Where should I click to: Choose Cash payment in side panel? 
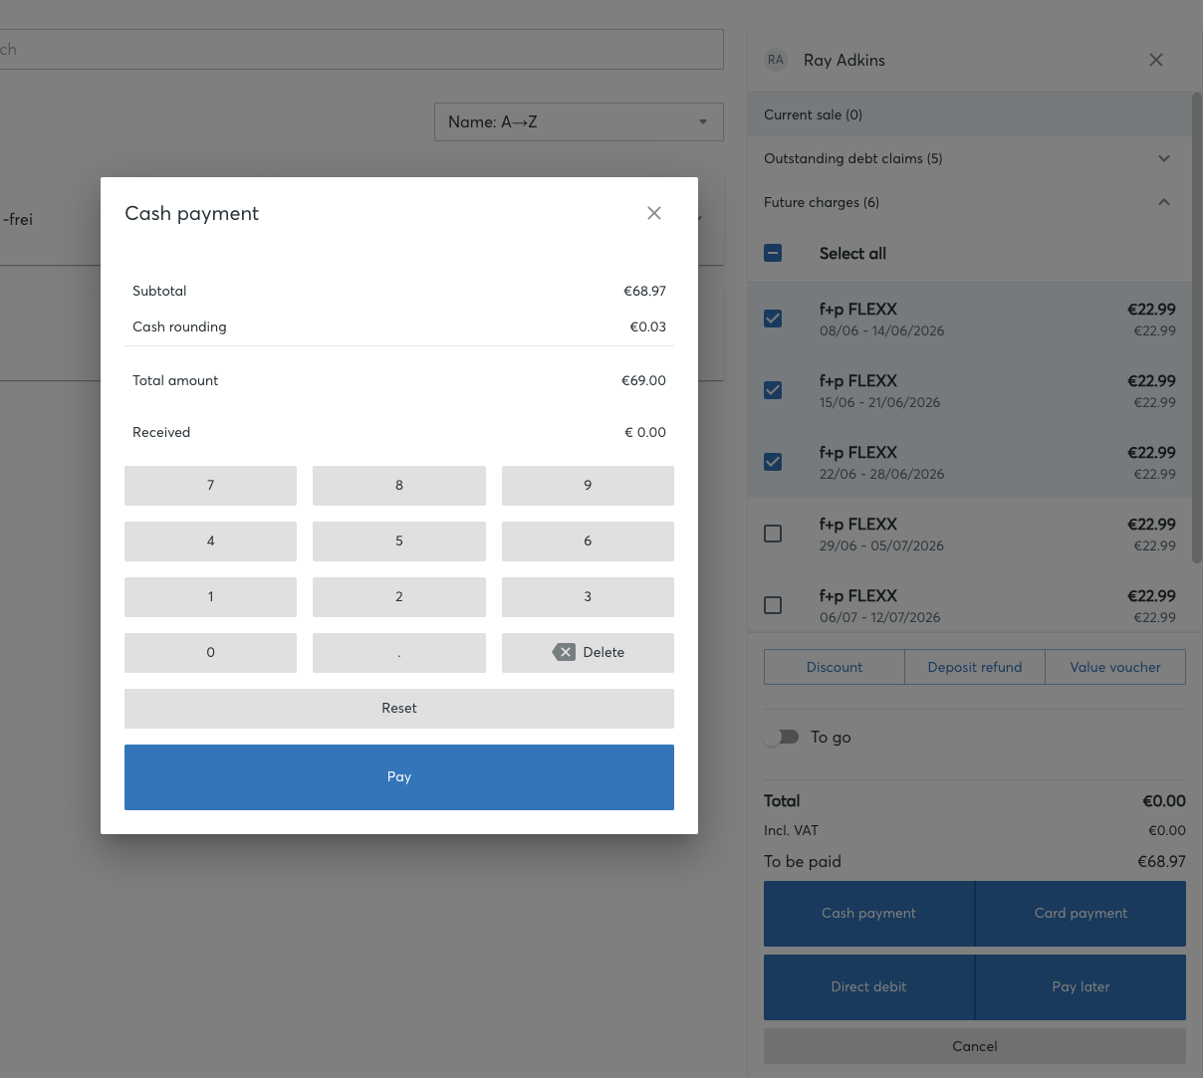coord(868,914)
